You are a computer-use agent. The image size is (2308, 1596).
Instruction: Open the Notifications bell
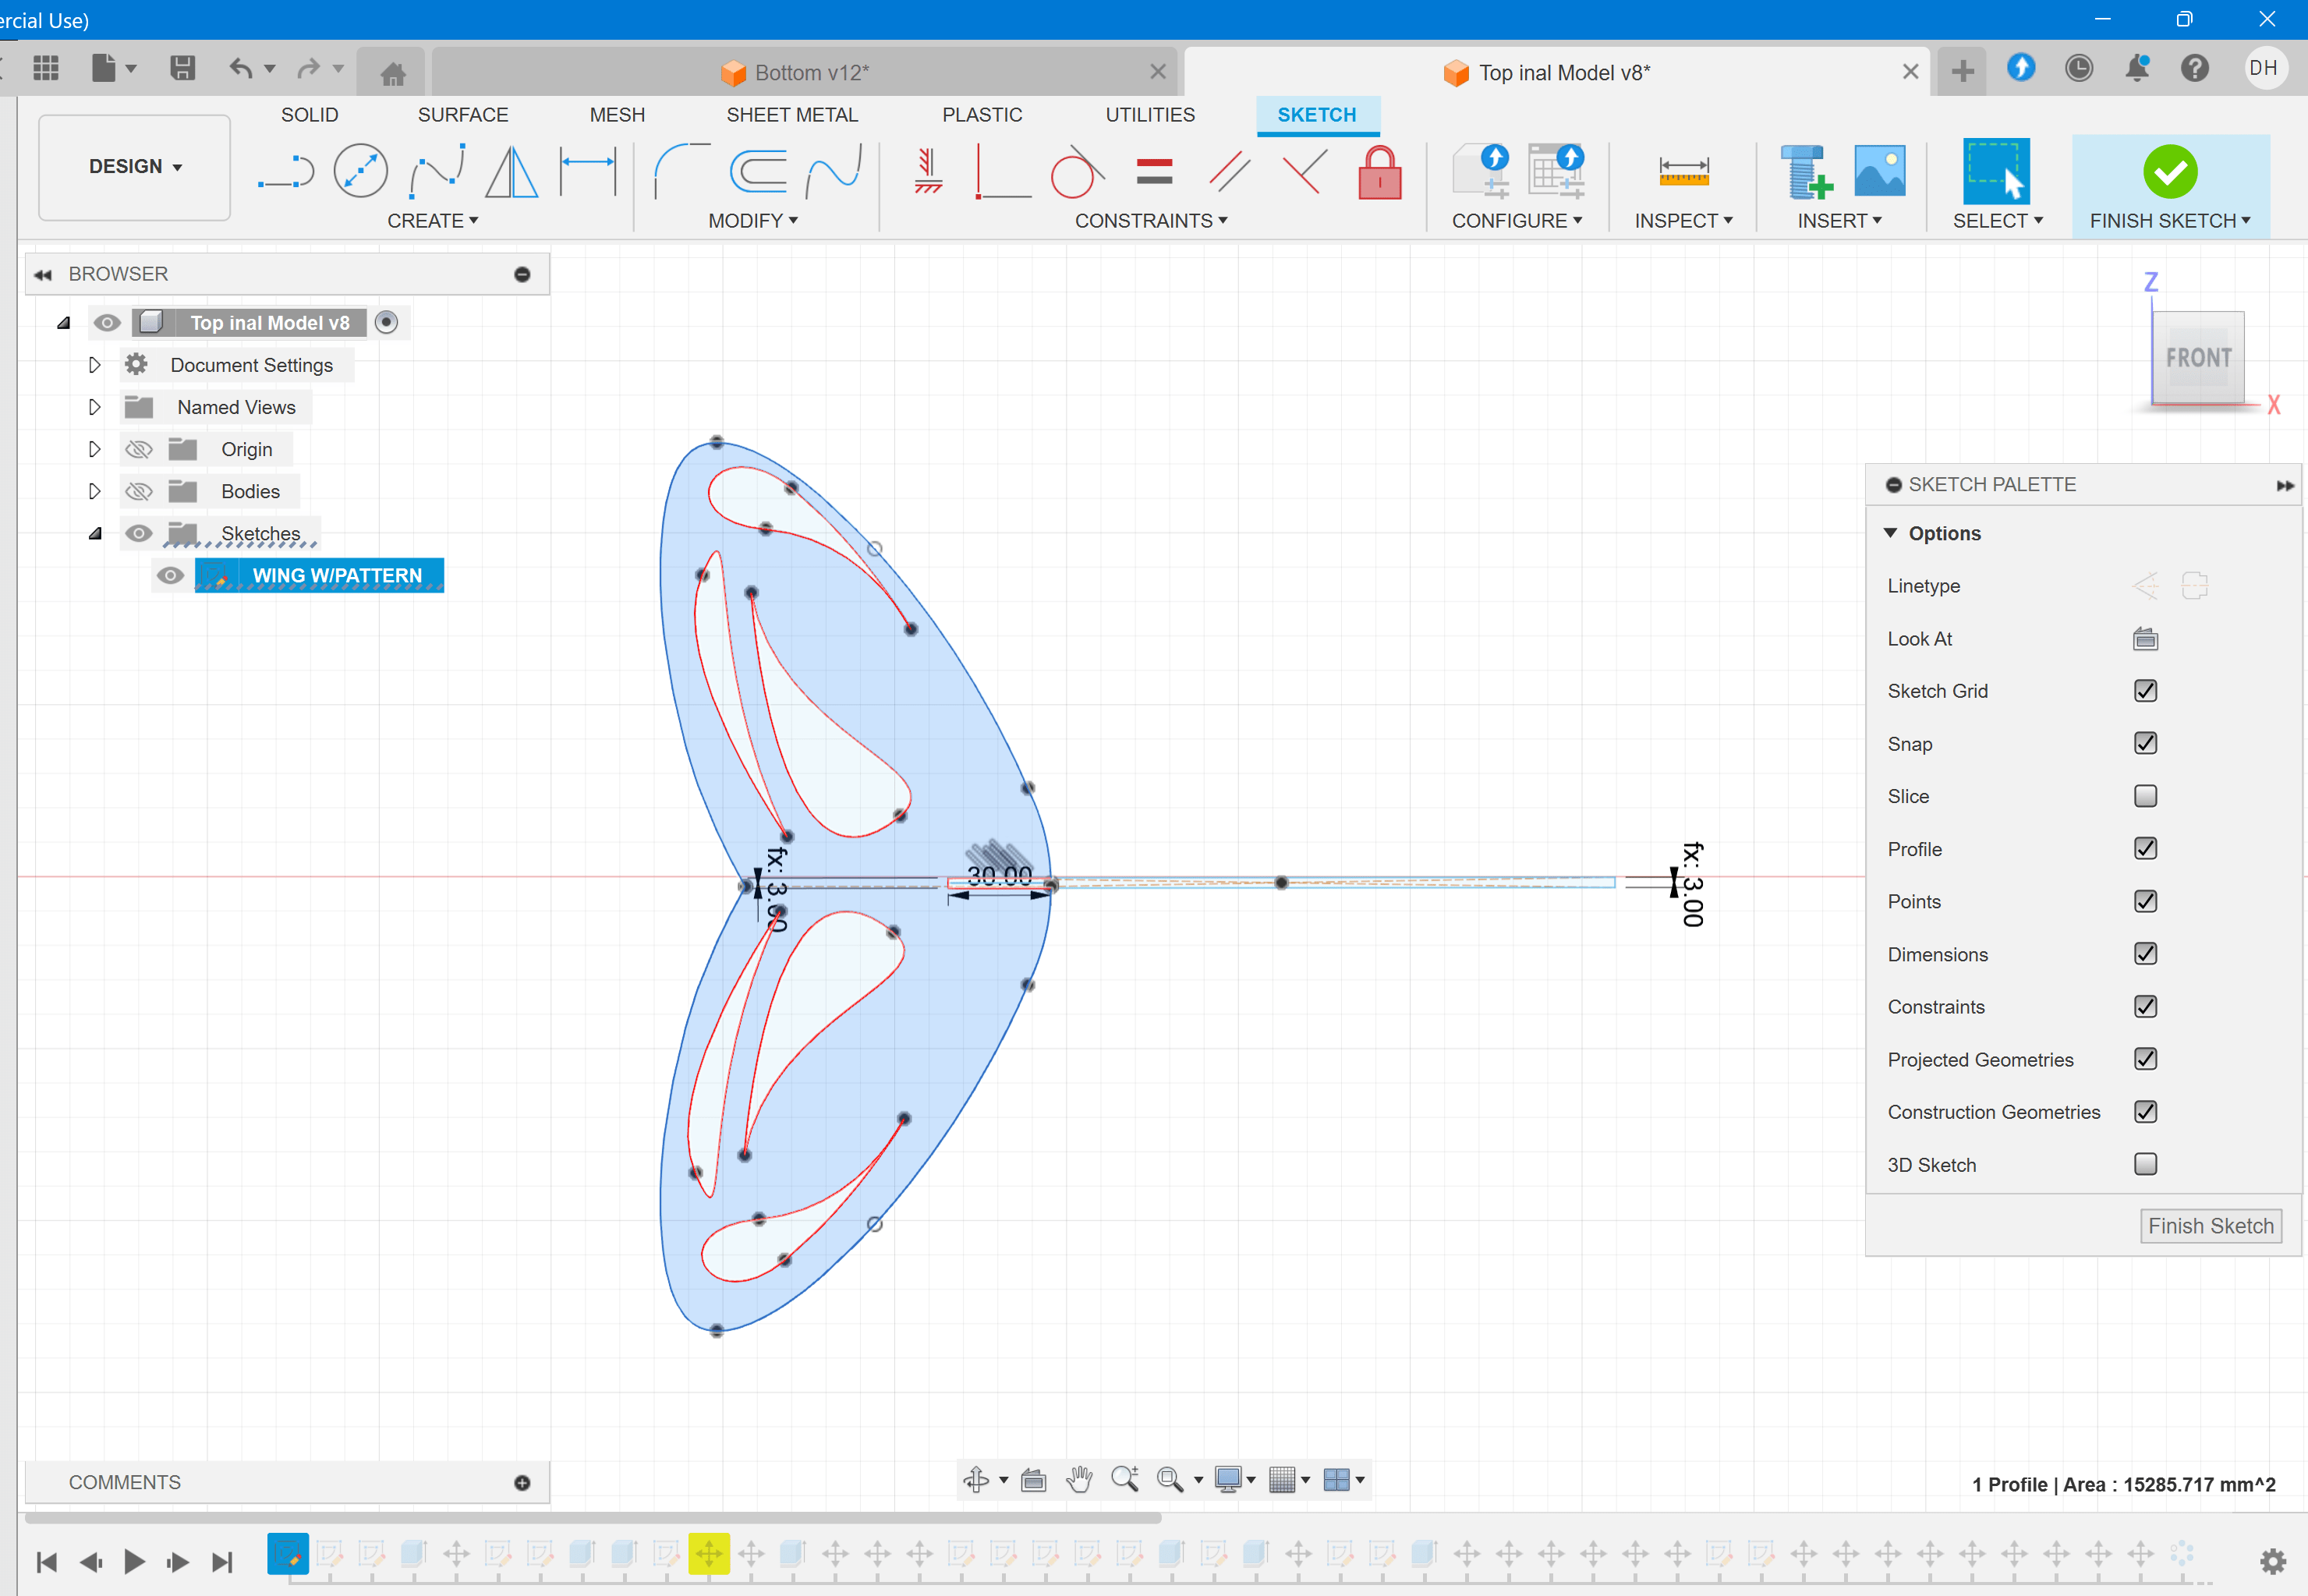click(x=2137, y=68)
